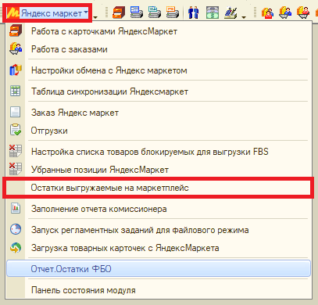Choose Запуск регламентных заданий для файлового режима
The height and width of the screenshot is (305, 318).
159,230
